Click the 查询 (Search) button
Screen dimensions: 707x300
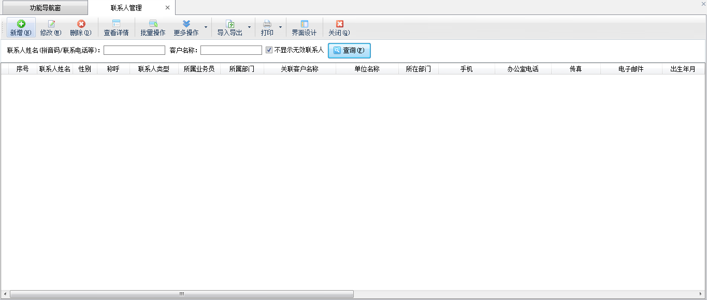point(349,50)
